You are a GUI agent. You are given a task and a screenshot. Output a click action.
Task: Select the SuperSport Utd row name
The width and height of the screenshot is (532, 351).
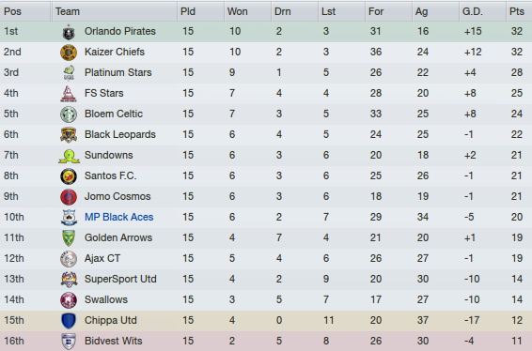[x=120, y=279]
